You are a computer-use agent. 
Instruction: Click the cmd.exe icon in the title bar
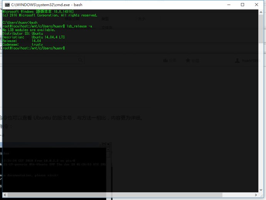(x=7, y=5)
